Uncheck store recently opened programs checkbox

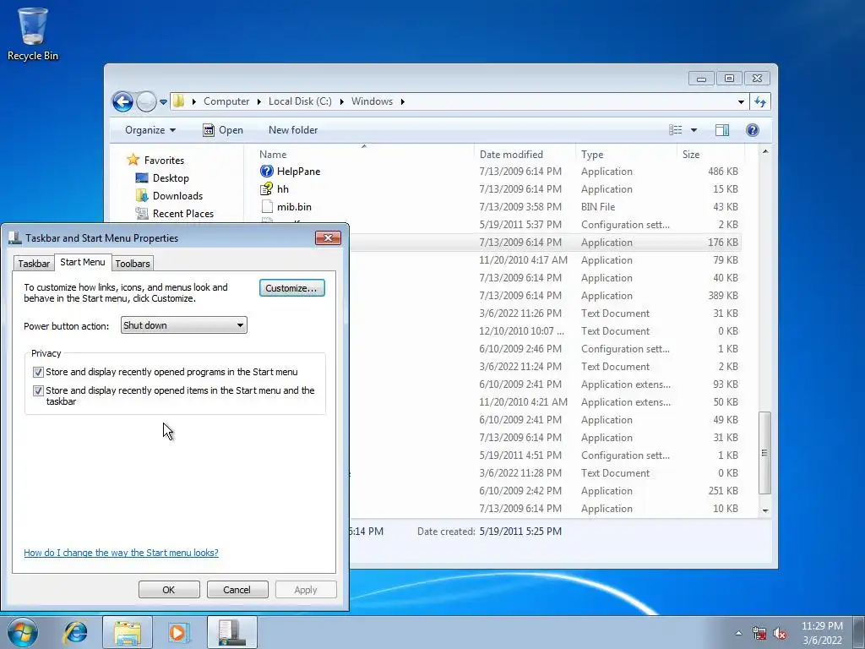(38, 372)
